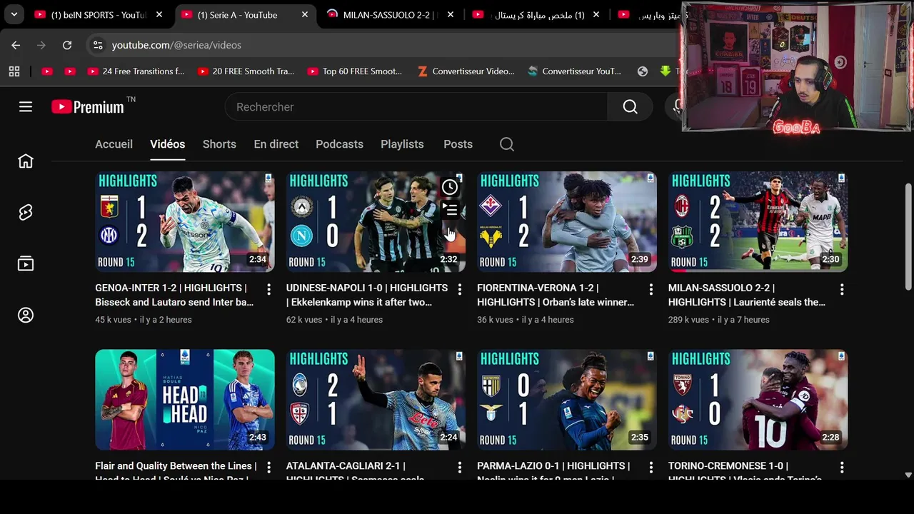Image resolution: width=914 pixels, height=514 pixels.
Task: Go to Home in the left sidebar
Action: coord(26,161)
